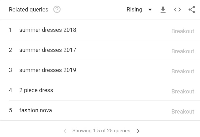Click Breakout value for fashion nova
200x137 pixels.
point(183,111)
